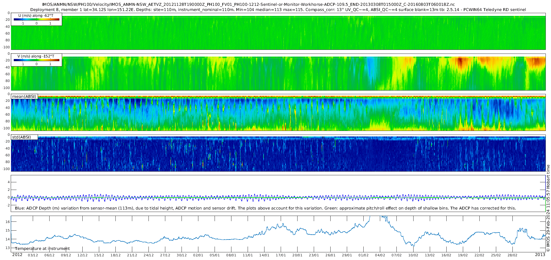Select the mean(ABSI) panel label
This screenshot has width=551, height=260.
pos(24,97)
